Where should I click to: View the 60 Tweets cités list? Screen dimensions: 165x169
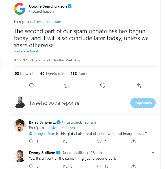53,74
